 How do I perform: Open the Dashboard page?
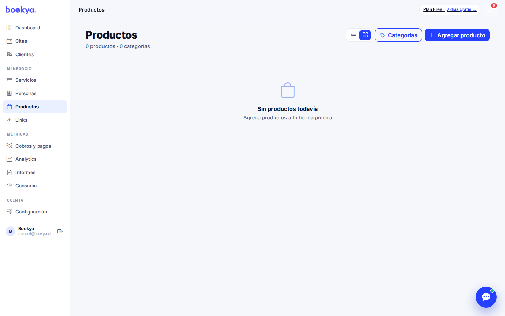pyautogui.click(x=35, y=28)
